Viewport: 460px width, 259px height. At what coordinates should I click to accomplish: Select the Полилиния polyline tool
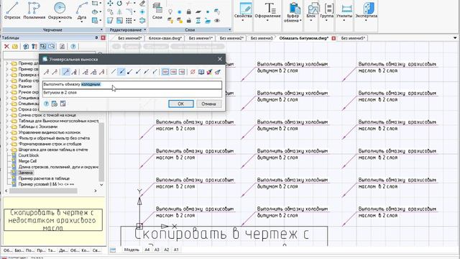(34, 11)
